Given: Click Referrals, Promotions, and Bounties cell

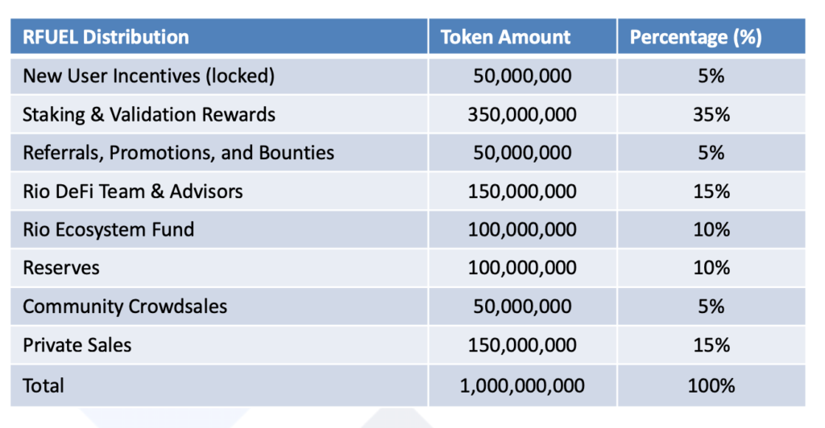Looking at the screenshot, I should click(x=219, y=153).
